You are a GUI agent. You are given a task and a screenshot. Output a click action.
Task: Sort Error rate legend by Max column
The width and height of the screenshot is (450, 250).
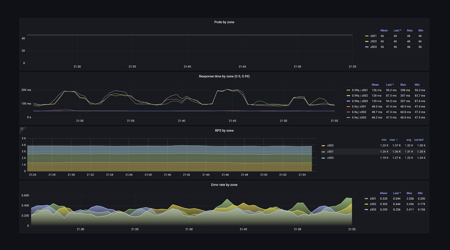(x=409, y=193)
